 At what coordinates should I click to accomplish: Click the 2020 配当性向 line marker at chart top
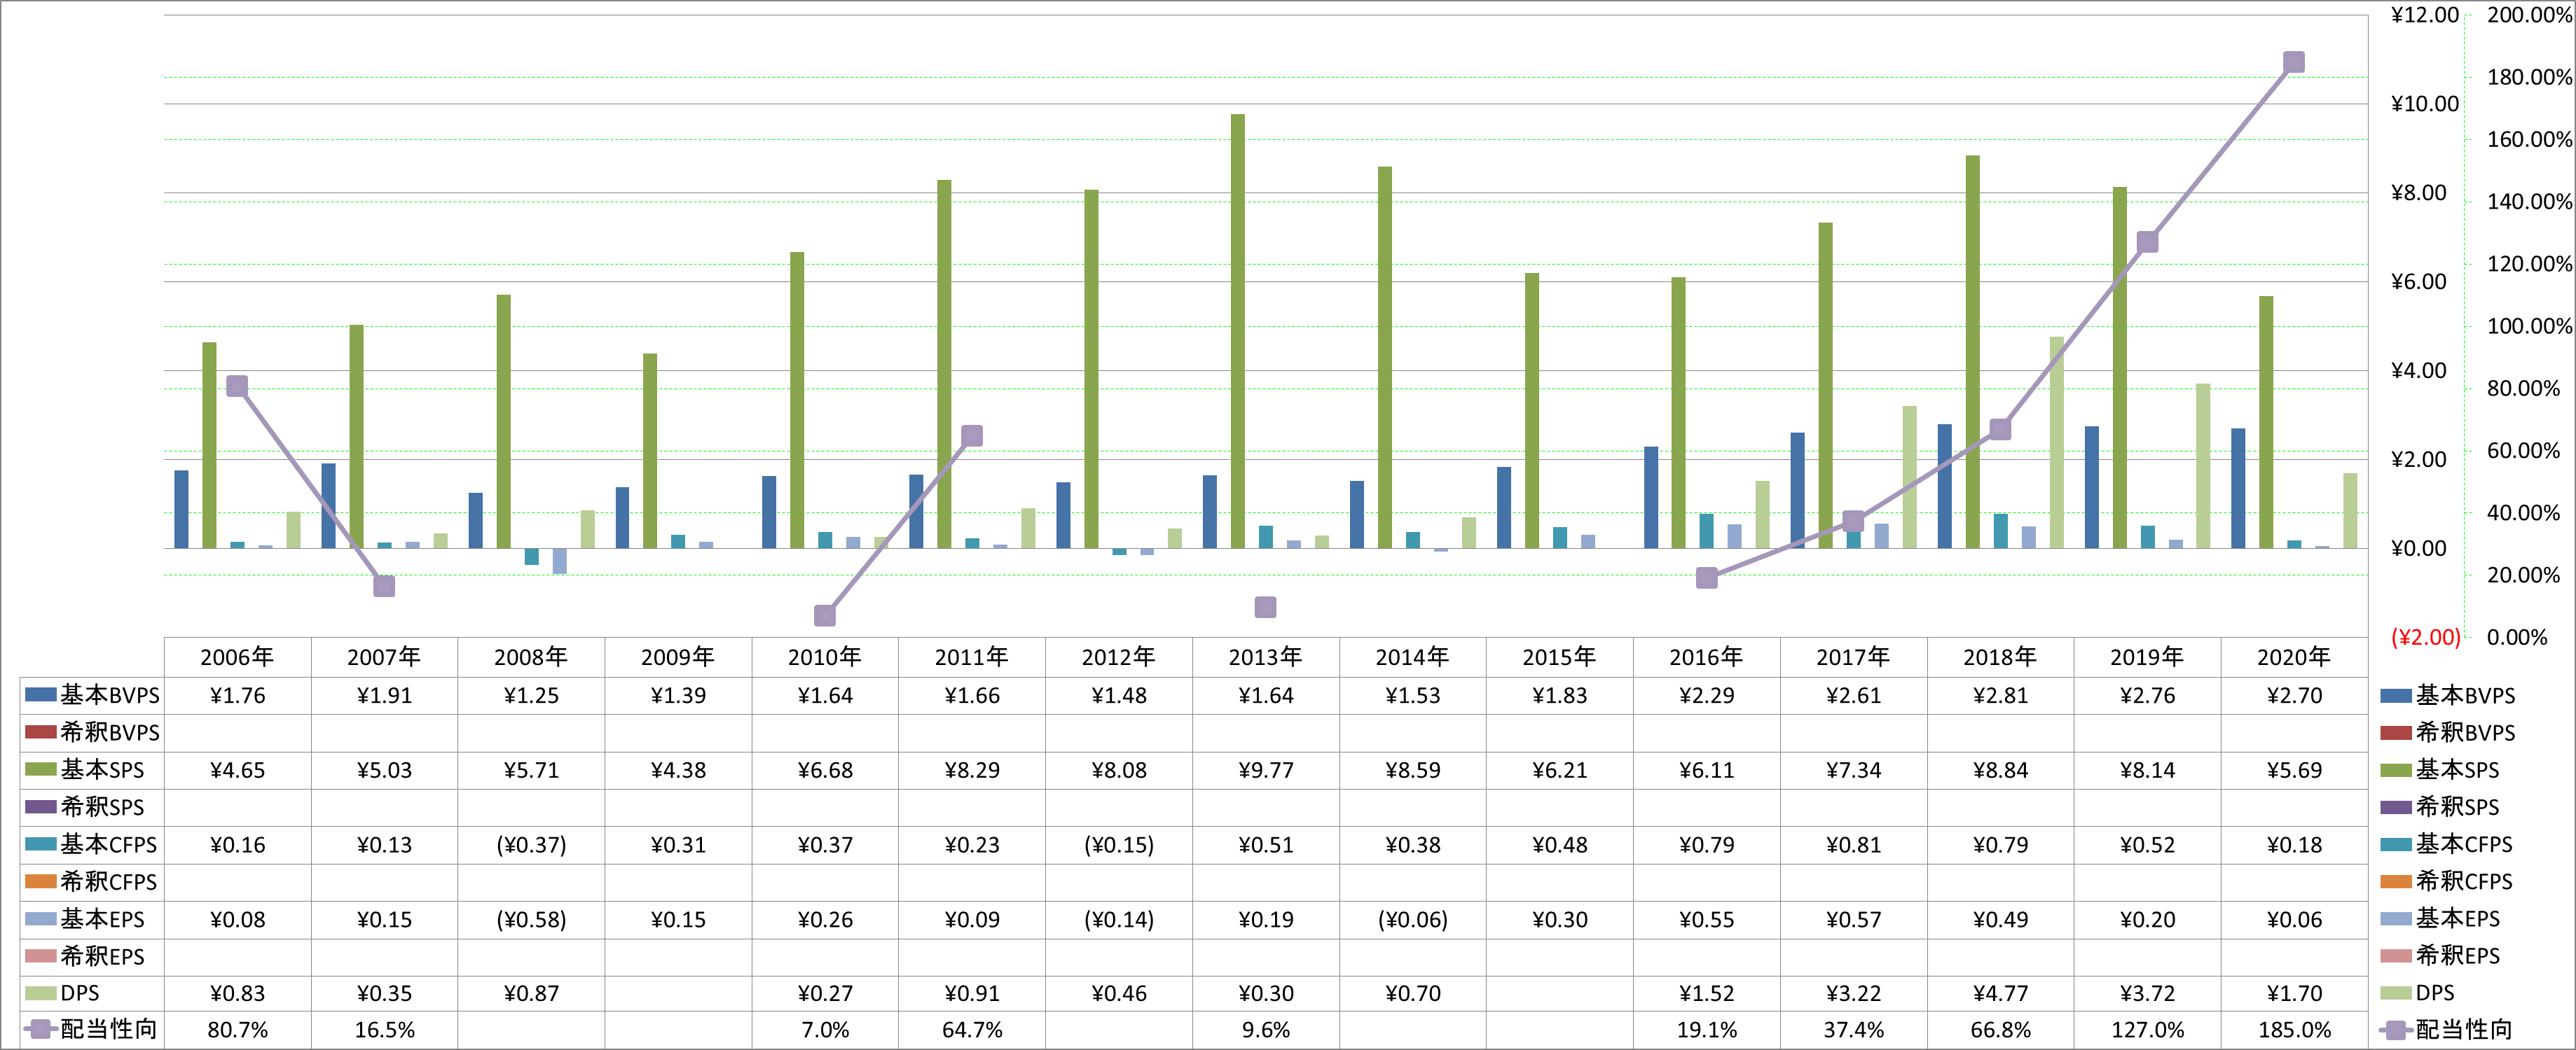[2294, 62]
